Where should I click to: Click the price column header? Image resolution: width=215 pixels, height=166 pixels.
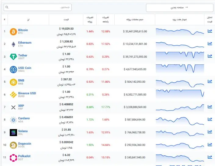(66, 20)
